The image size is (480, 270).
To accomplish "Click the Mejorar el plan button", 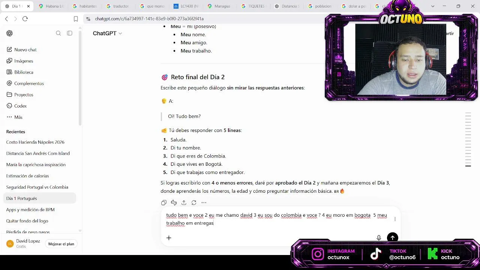I will coord(61,244).
